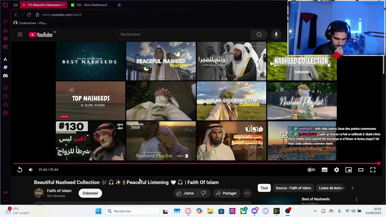Open taskbar clock showing 20:19
The height and width of the screenshot is (217, 386).
[373, 211]
